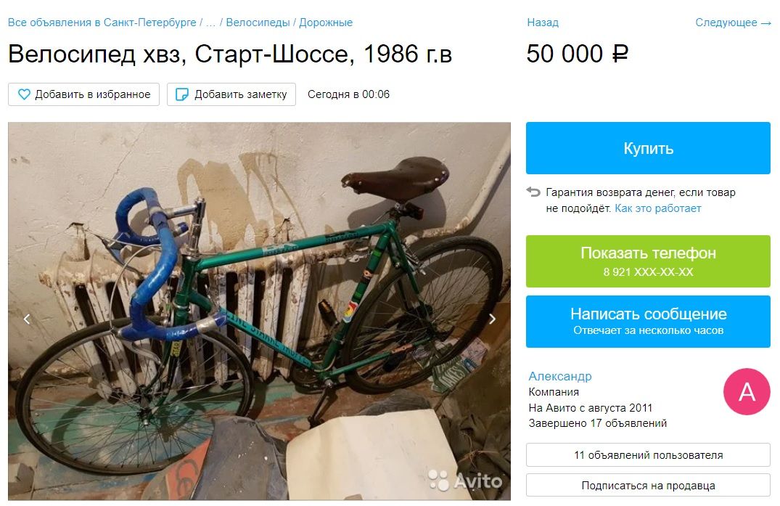
Task: Subscribe via Подписаться на продавца
Action: click(648, 485)
